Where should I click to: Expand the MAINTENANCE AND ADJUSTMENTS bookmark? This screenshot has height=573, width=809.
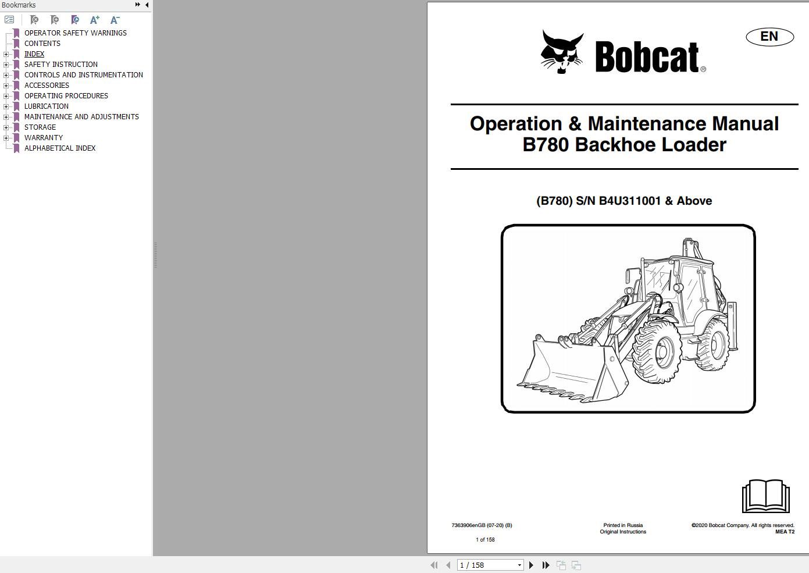[6, 117]
